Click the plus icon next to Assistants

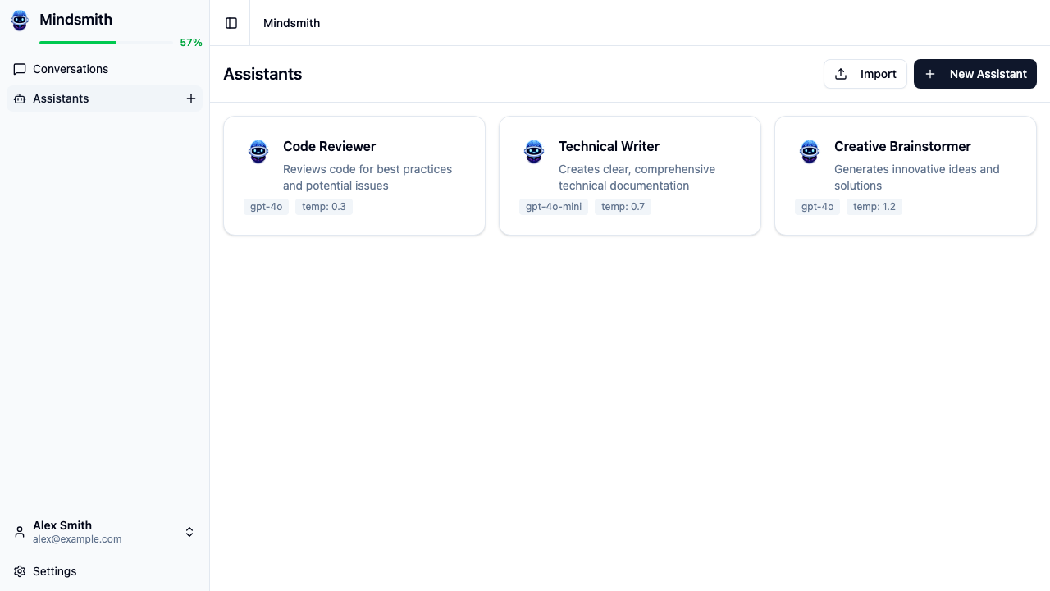[191, 98]
